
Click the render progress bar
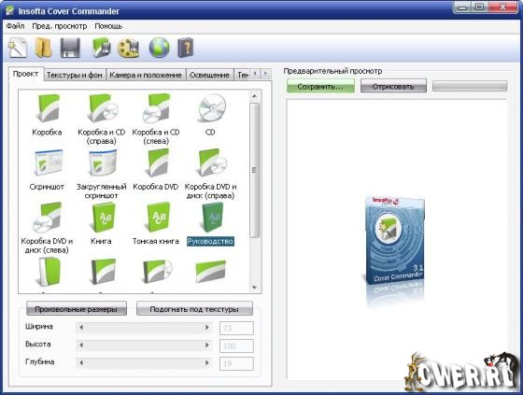coord(470,86)
